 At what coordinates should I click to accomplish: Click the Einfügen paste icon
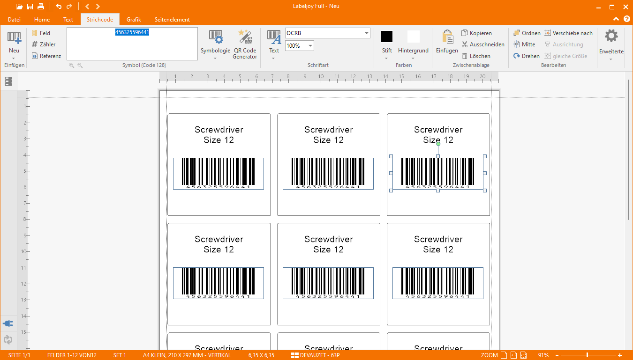point(447,42)
